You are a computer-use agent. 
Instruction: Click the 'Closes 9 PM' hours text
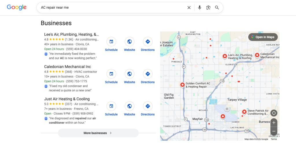62,114
